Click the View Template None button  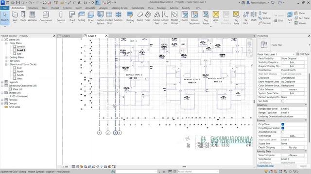coord(293,155)
